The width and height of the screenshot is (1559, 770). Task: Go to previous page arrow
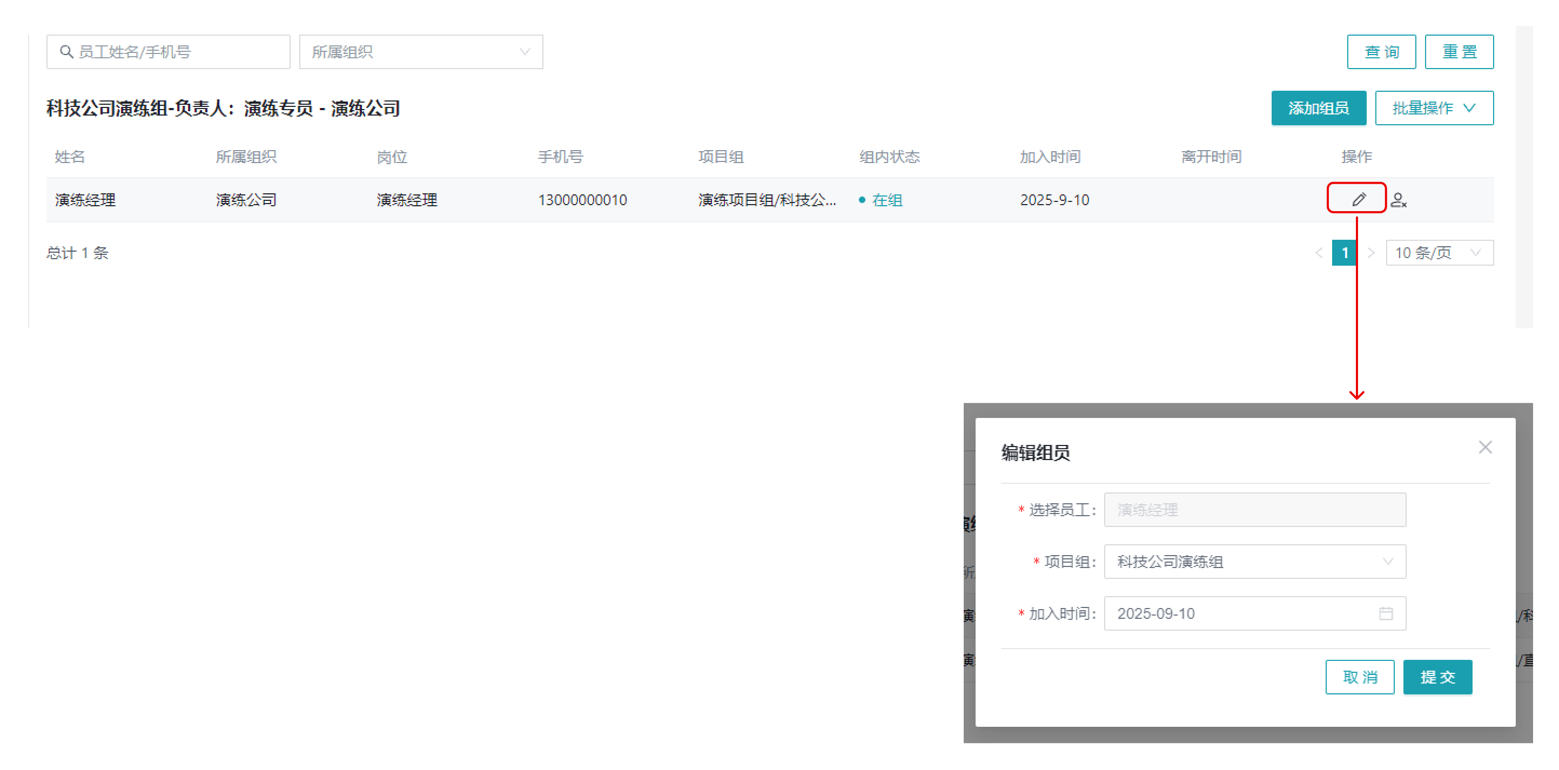[x=1319, y=253]
